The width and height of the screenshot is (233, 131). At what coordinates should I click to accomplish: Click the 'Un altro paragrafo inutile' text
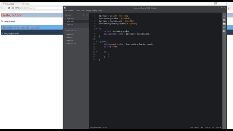[10, 33]
